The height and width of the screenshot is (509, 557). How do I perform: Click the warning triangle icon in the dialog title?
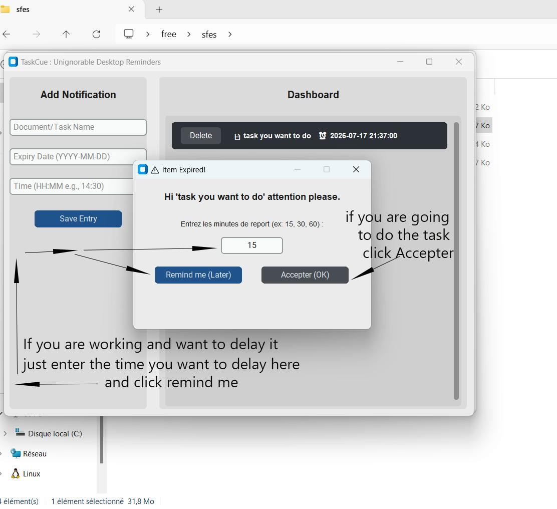pos(155,170)
